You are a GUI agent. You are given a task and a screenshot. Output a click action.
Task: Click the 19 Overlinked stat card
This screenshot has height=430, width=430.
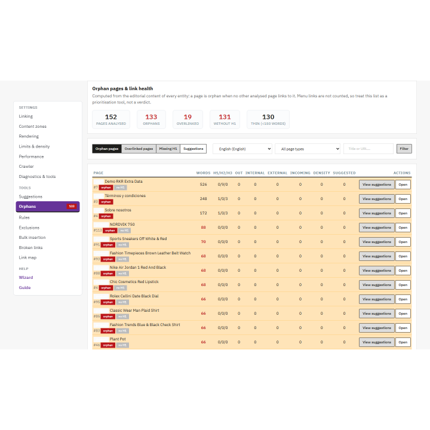pyautogui.click(x=188, y=119)
